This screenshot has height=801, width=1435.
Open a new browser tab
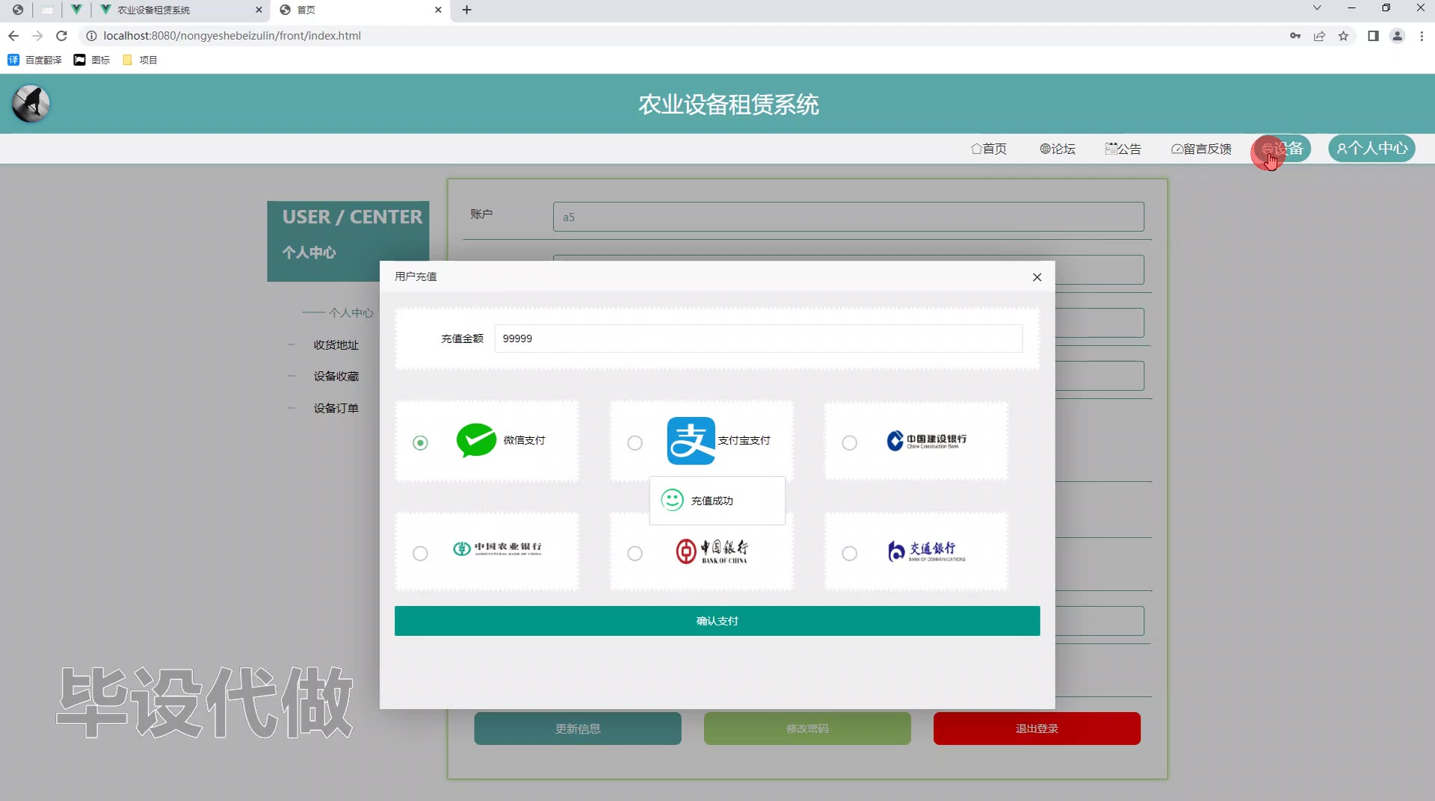point(466,10)
